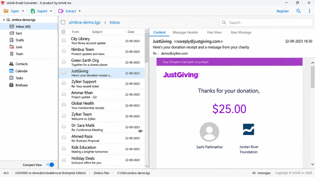Select the JustGiving email's round checkbox
Viewport: 315px width, 177px height.
(x=64, y=72)
